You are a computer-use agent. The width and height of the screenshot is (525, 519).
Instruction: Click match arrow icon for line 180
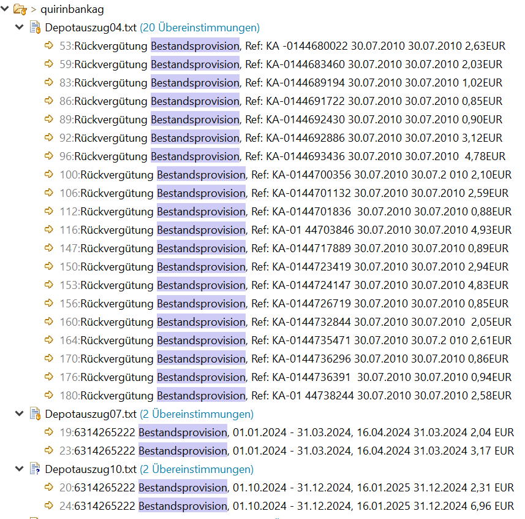pos(49,395)
